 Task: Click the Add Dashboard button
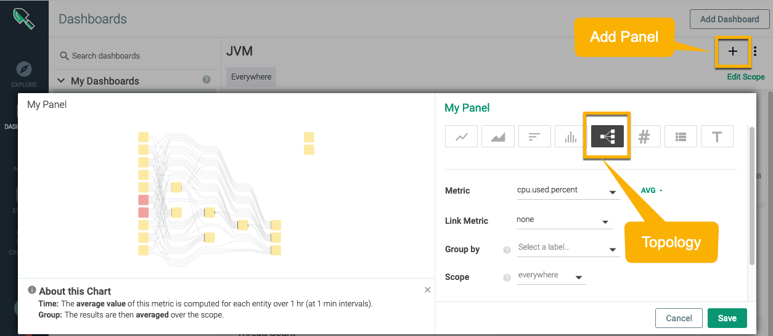[729, 19]
